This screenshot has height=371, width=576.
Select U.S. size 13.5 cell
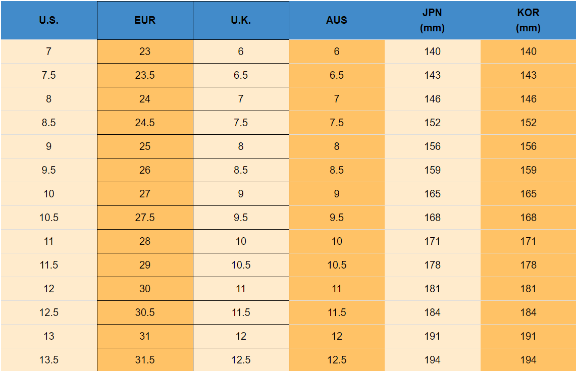[x=48, y=360]
